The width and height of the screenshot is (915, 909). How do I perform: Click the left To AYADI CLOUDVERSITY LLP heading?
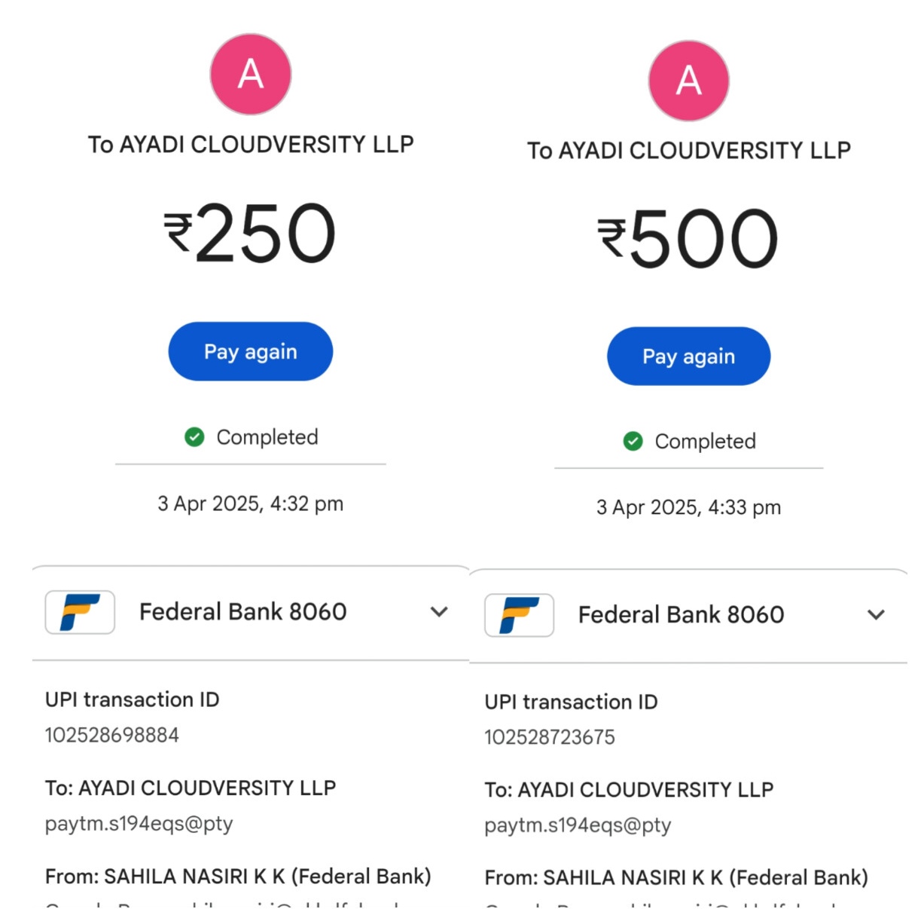[x=250, y=144]
